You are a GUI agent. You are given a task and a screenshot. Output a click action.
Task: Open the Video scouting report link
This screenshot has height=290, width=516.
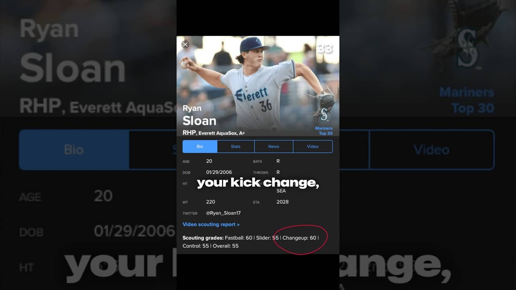click(x=211, y=224)
